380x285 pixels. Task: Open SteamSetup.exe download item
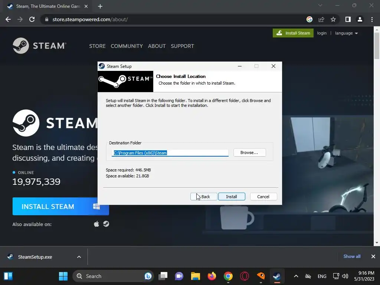coord(35,257)
